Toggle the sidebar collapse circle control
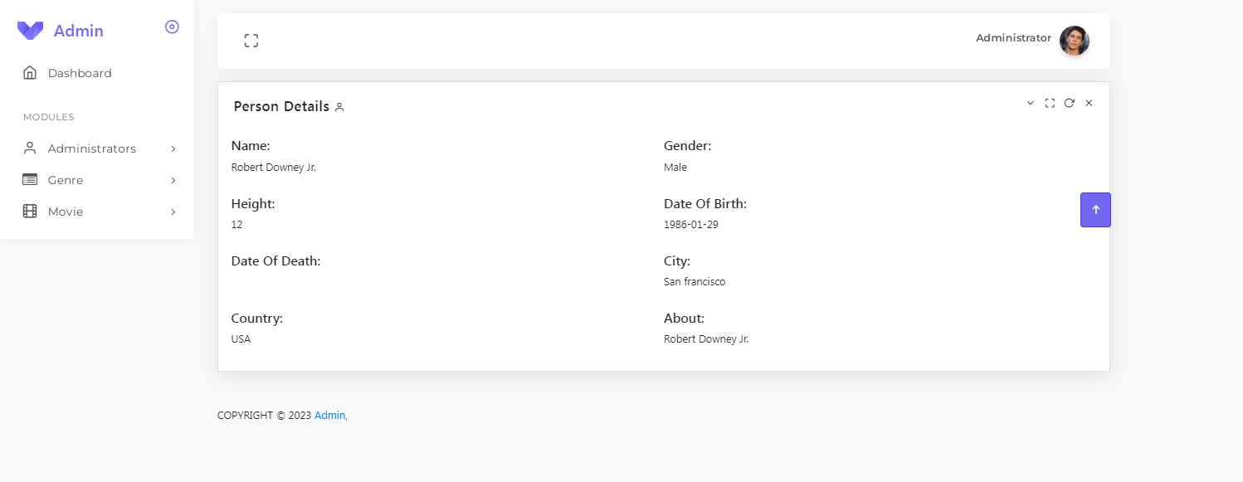This screenshot has height=482, width=1243. click(172, 27)
